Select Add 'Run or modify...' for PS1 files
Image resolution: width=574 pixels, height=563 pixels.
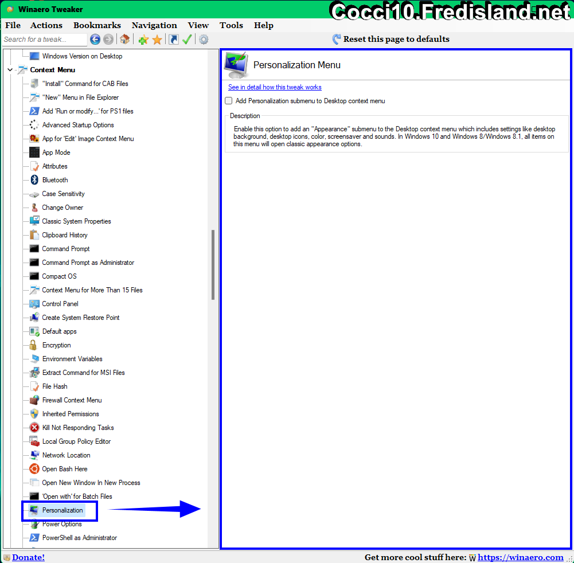pyautogui.click(x=88, y=111)
